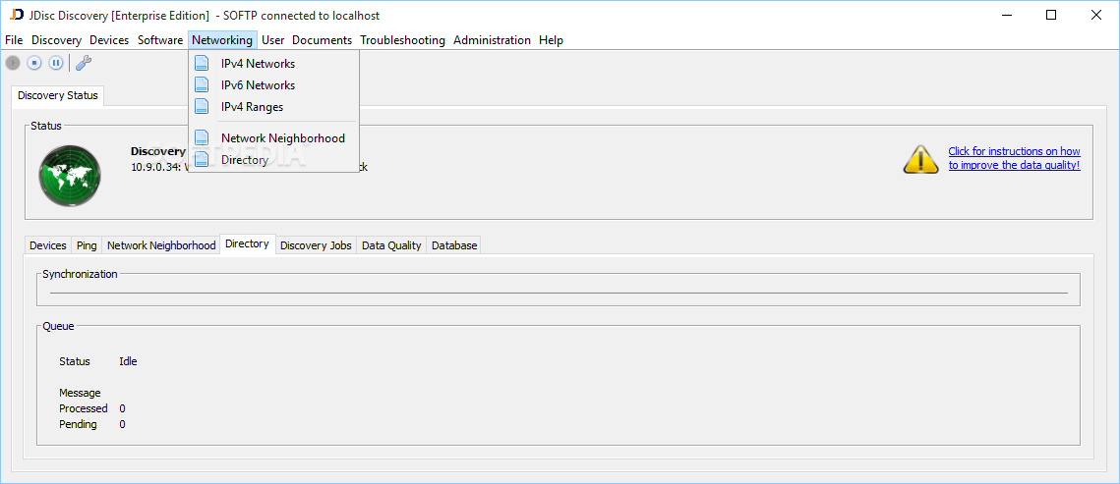Click the Network Neighborhood menu icon
The image size is (1120, 484).
click(202, 137)
